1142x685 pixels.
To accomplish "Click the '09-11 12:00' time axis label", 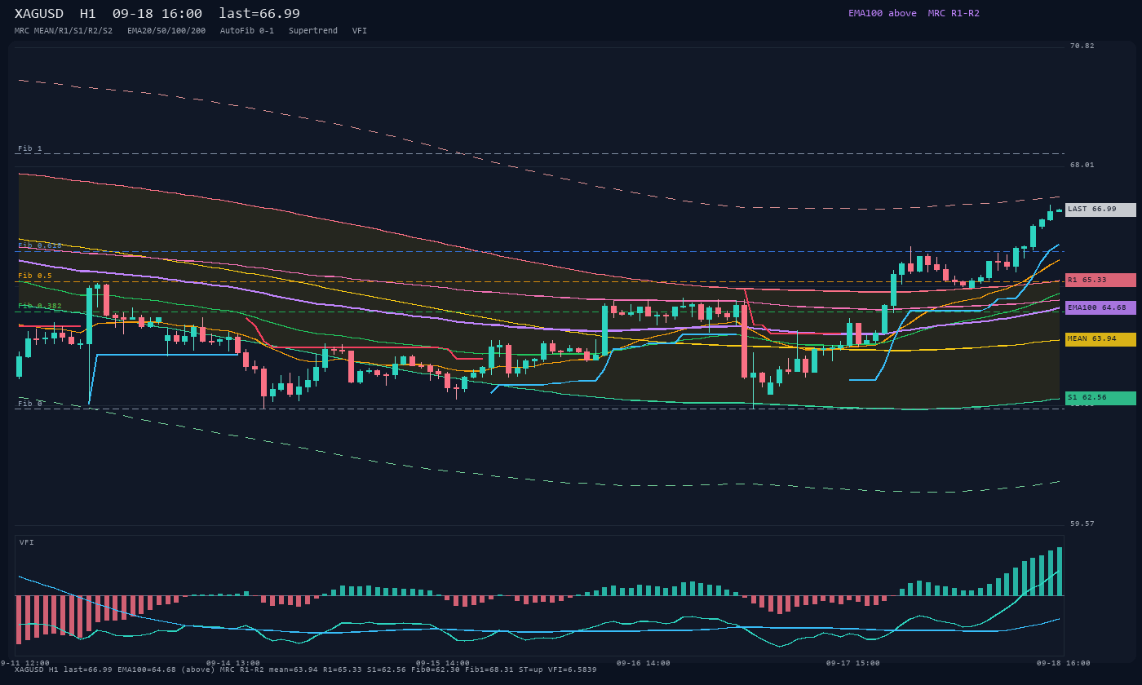I will [x=24, y=663].
